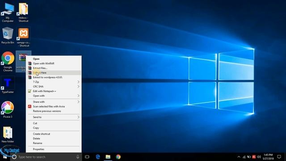The image size is (286, 161).
Task: Choose Restore previous versions
Action: [x=54, y=111]
